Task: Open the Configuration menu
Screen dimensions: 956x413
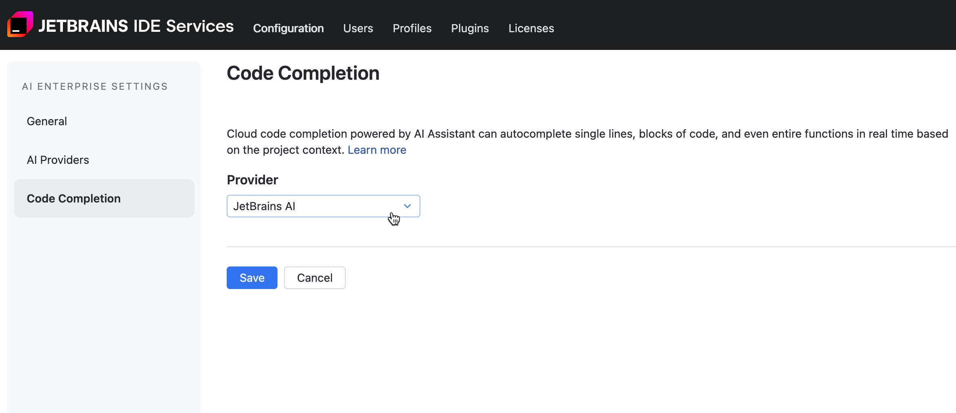Action: click(288, 28)
